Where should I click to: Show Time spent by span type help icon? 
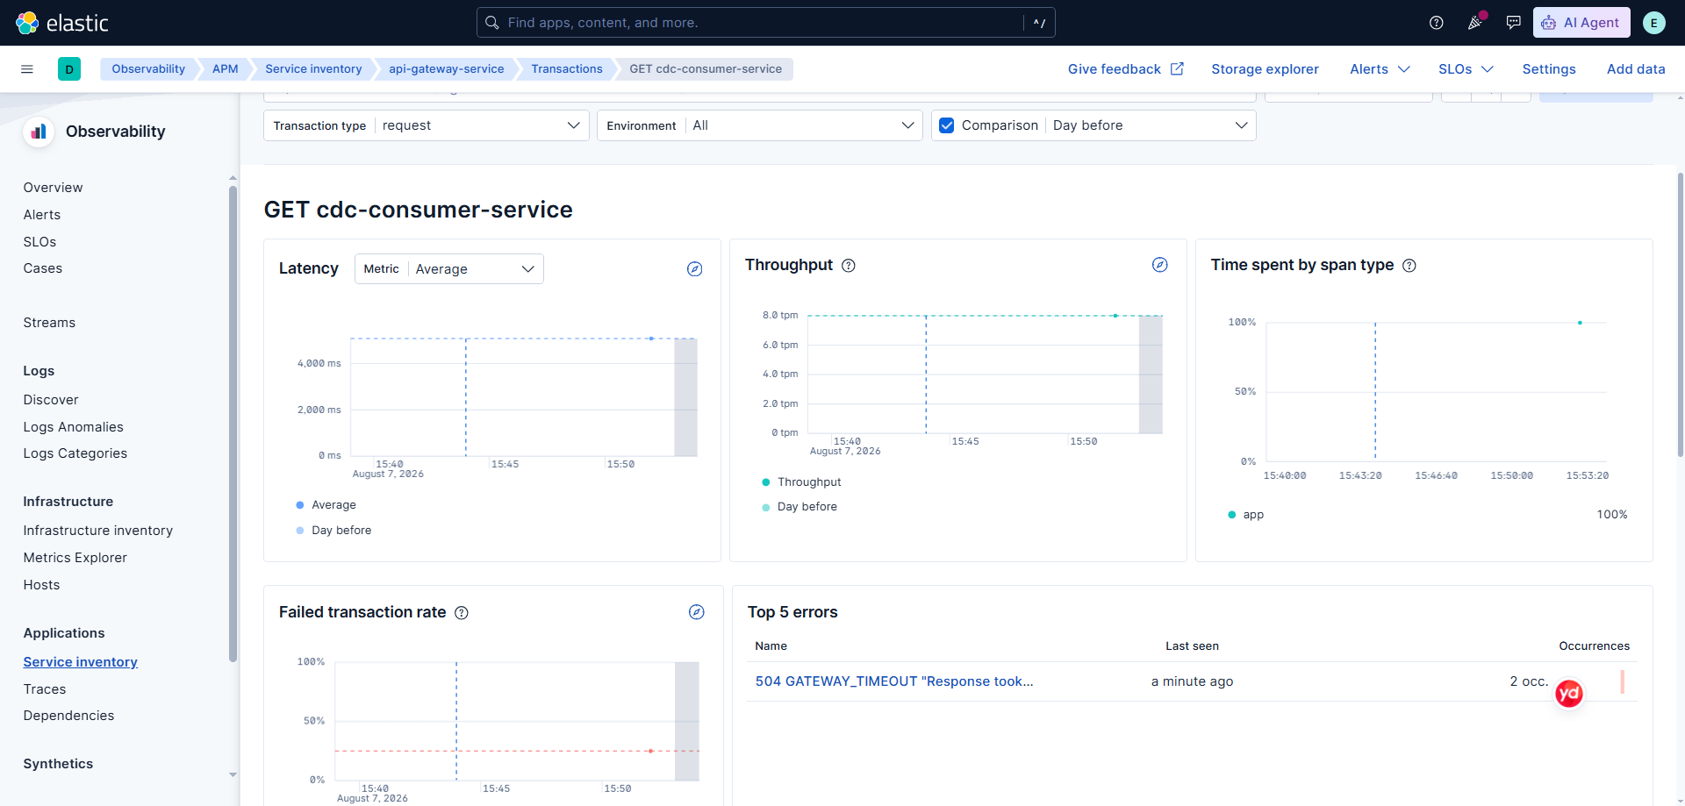coord(1409,266)
